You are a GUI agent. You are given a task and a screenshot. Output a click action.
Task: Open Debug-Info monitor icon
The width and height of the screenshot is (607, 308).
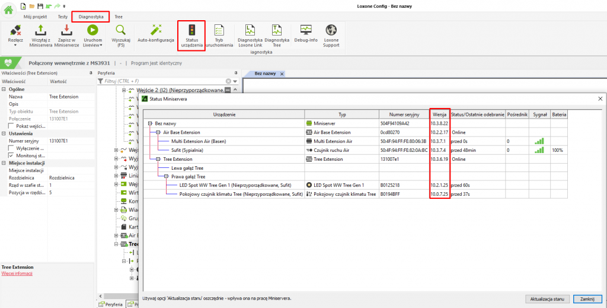(306, 30)
